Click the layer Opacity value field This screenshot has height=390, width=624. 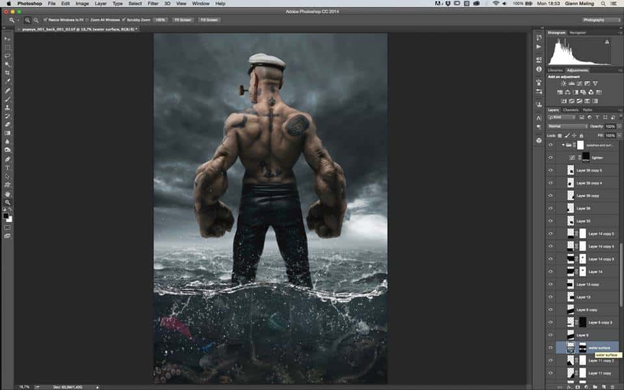(x=610, y=126)
